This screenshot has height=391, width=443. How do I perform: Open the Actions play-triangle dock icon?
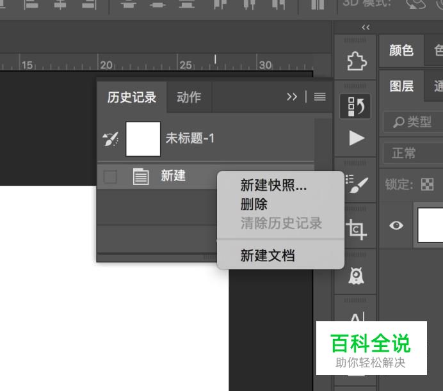[357, 138]
